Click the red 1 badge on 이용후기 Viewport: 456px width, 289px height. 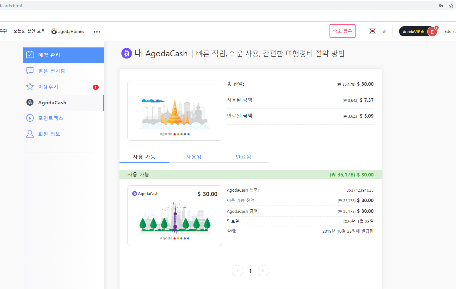pyautogui.click(x=96, y=87)
